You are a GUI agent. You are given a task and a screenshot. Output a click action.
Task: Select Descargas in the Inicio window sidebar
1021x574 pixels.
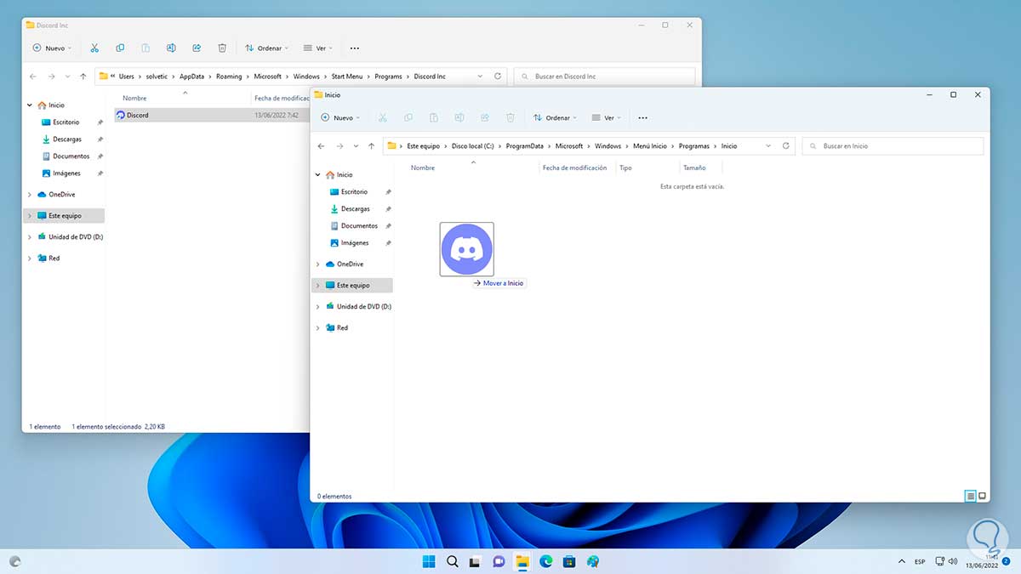[x=355, y=209]
